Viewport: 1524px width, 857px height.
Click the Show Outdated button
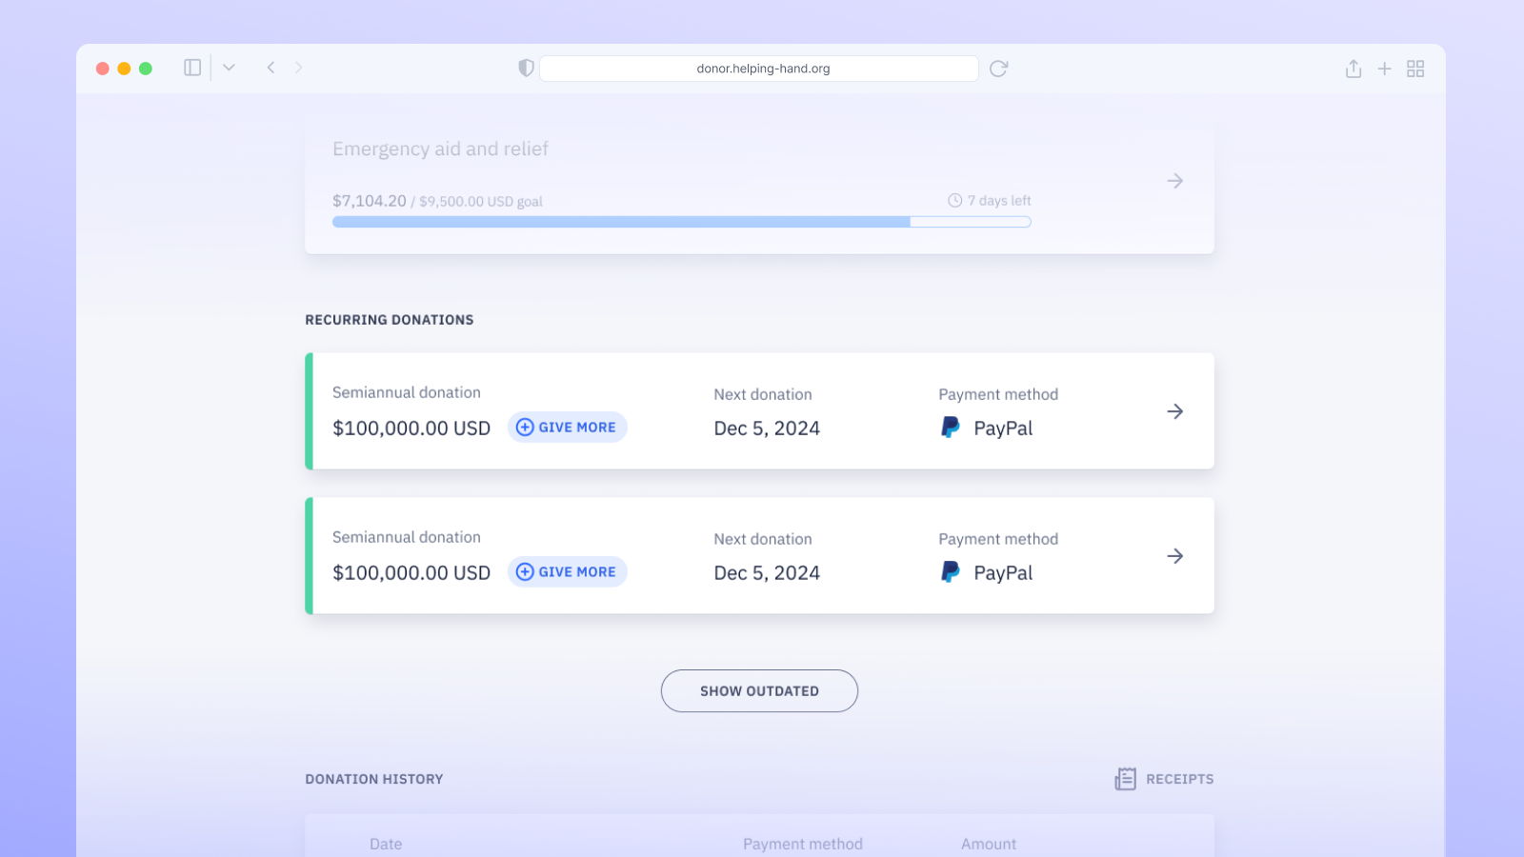759,691
